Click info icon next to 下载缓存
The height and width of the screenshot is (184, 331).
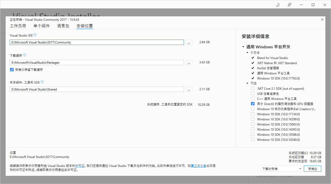tap(25, 55)
